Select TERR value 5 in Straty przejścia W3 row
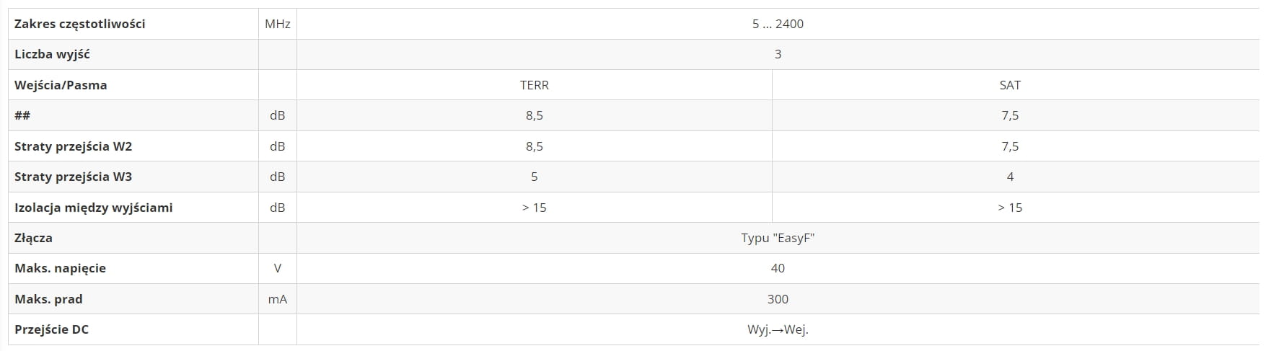Screen dimensions: 1266x351 (534, 177)
